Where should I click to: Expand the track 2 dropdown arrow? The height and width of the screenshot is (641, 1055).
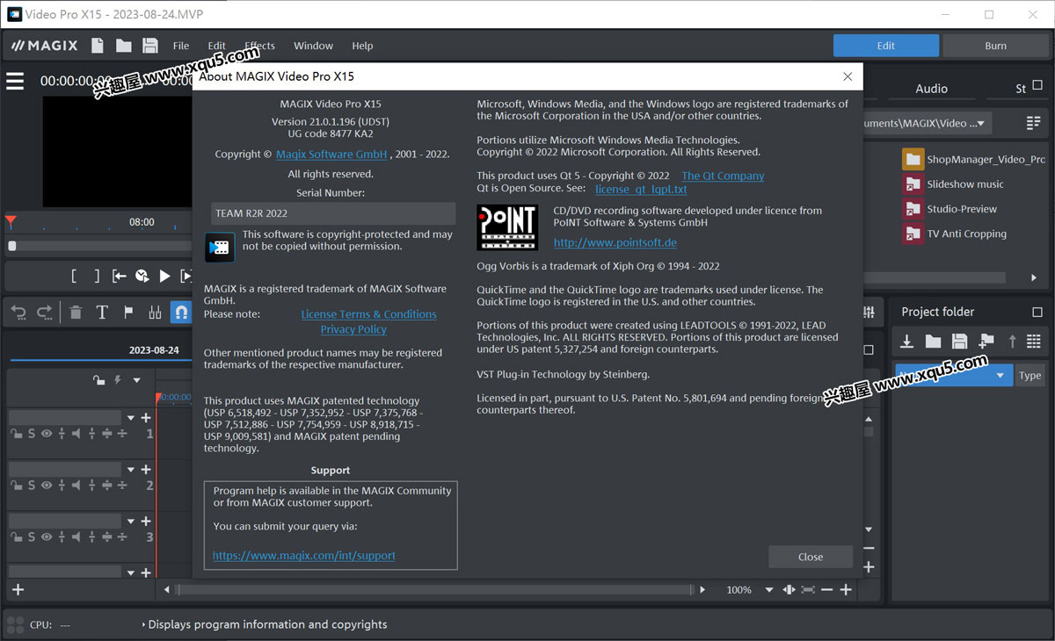point(131,470)
